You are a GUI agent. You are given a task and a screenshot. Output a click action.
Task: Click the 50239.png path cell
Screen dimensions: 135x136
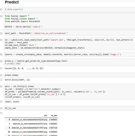(30, 120)
